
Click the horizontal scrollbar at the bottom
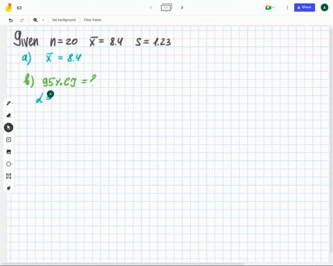click(123, 263)
